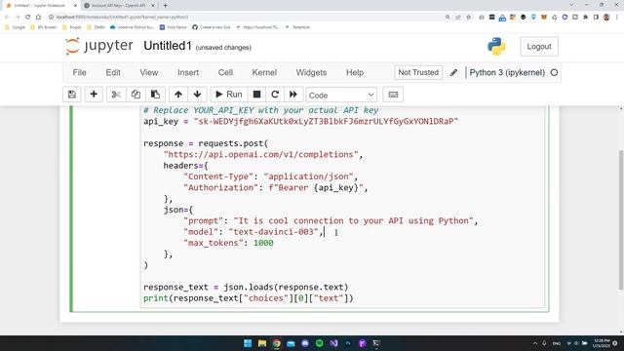Click the Jupyter logo

tap(99, 46)
